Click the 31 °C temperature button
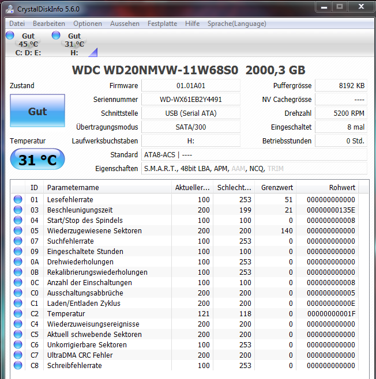 point(37,160)
